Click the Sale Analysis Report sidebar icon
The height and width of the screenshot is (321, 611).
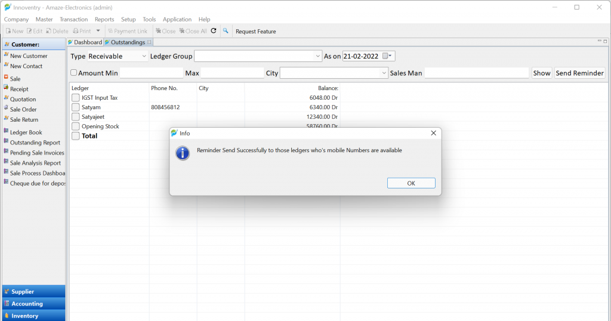tap(6, 161)
